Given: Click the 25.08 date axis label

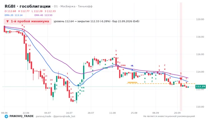Looking at the screenshot, I should point(134,113).
